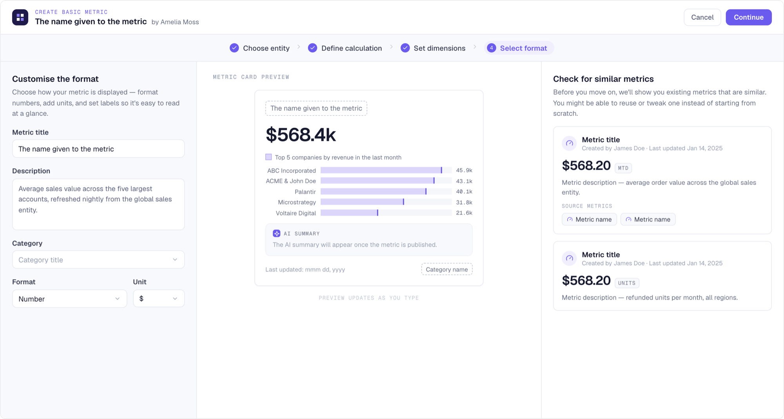Click the Choose entity checkmark icon
This screenshot has height=419, width=784.
coord(234,48)
